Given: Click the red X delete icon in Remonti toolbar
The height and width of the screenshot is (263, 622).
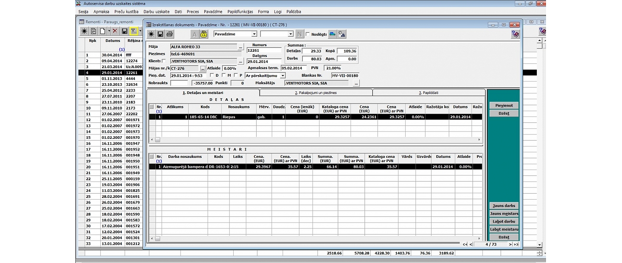Looking at the screenshot, I should click(x=115, y=31).
